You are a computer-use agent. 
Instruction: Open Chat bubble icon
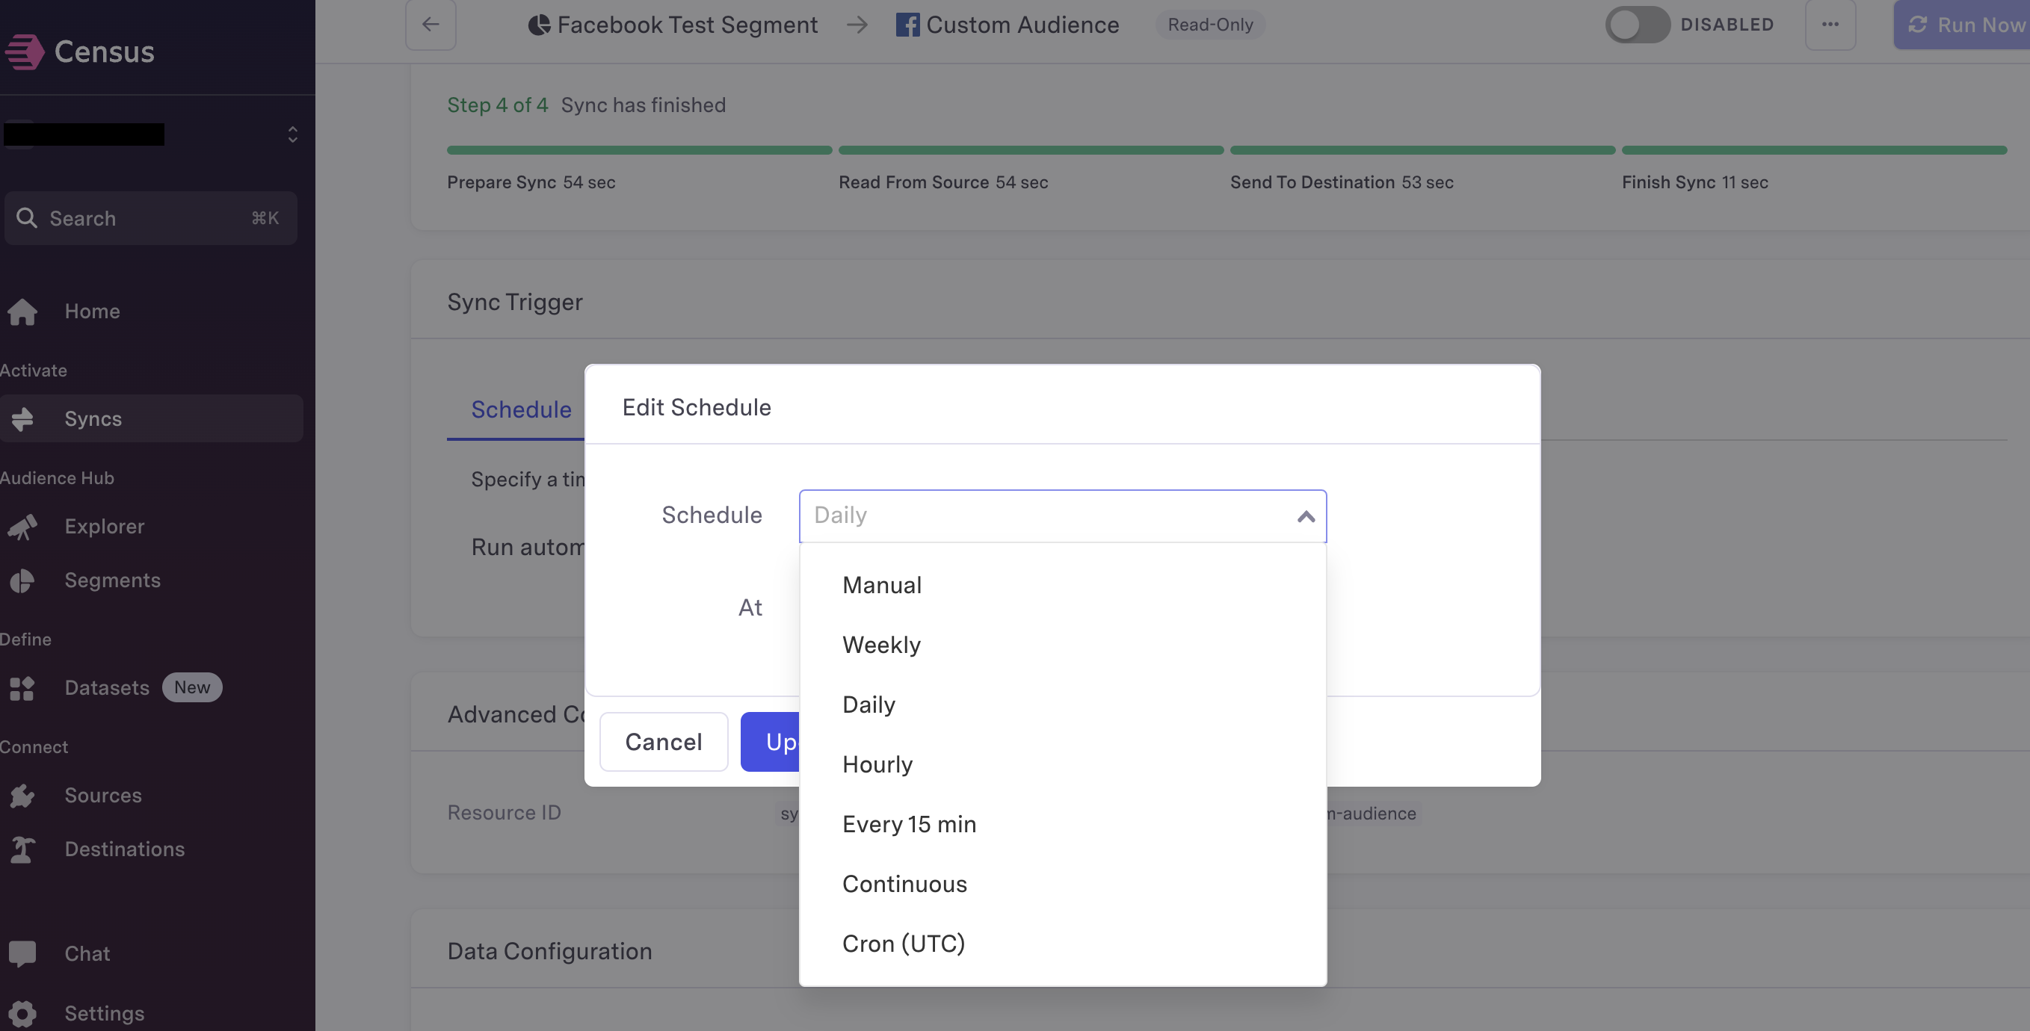(x=22, y=953)
